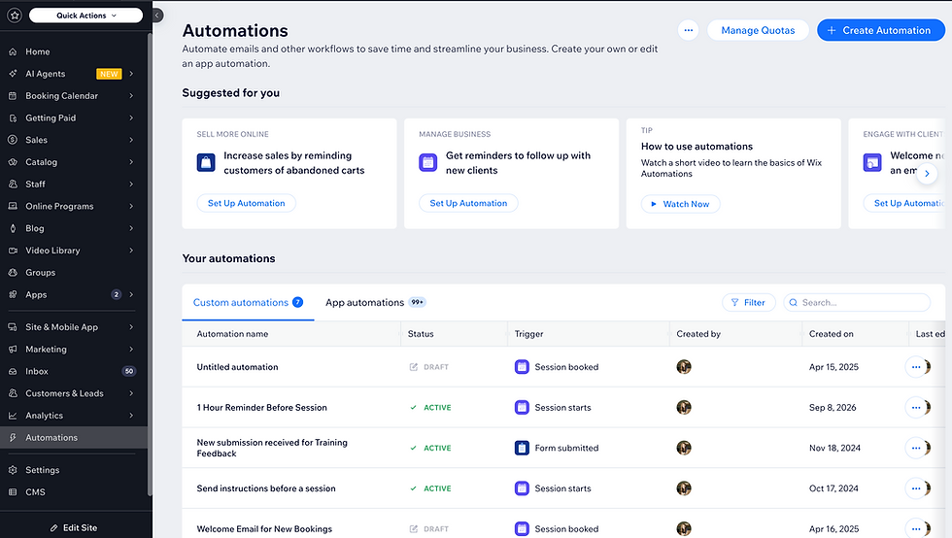Viewport: 952px width, 538px height.
Task: Click Edit Site at sidebar bottom
Action: [x=74, y=527]
